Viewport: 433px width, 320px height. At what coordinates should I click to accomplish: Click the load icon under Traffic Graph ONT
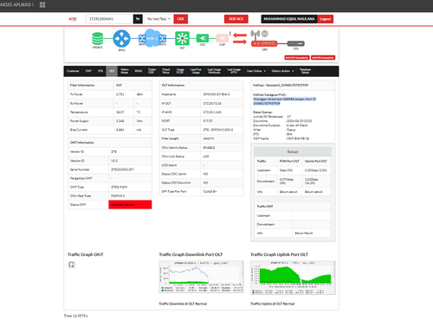(72, 265)
